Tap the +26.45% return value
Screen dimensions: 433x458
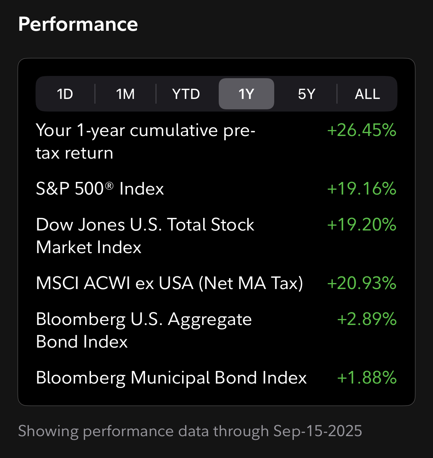click(362, 130)
